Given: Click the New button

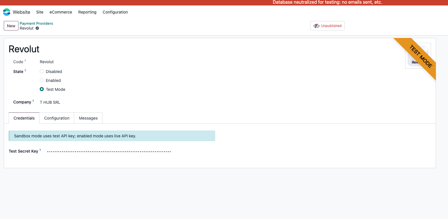Looking at the screenshot, I should (x=11, y=26).
